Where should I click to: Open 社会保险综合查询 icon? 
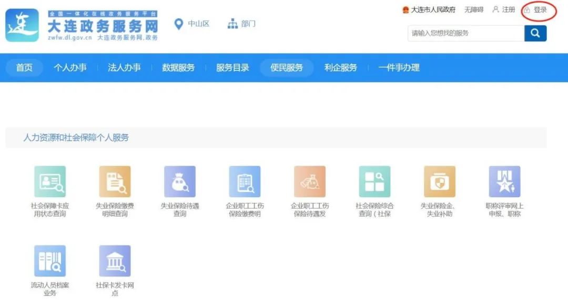pyautogui.click(x=374, y=182)
